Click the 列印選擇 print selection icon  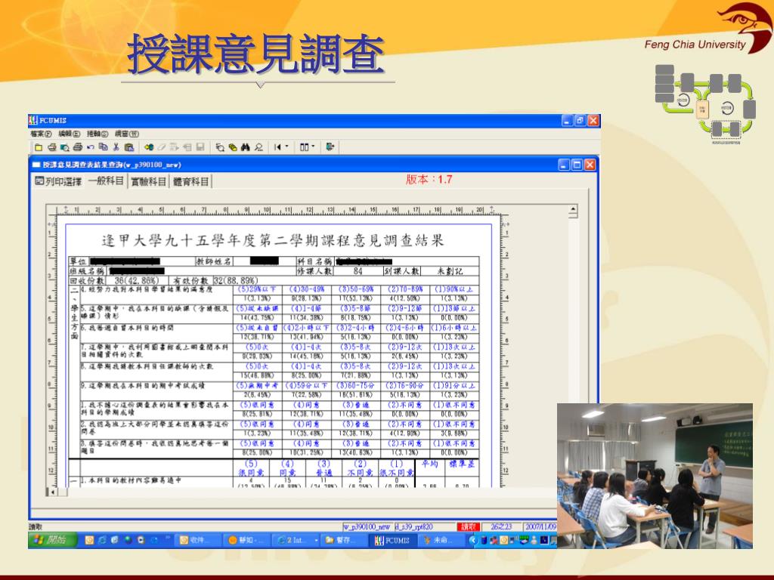39,181
